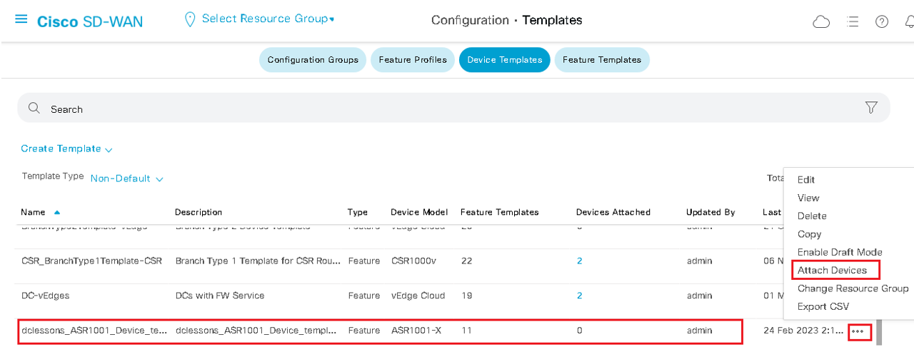Click the notifications bell icon

[x=909, y=21]
